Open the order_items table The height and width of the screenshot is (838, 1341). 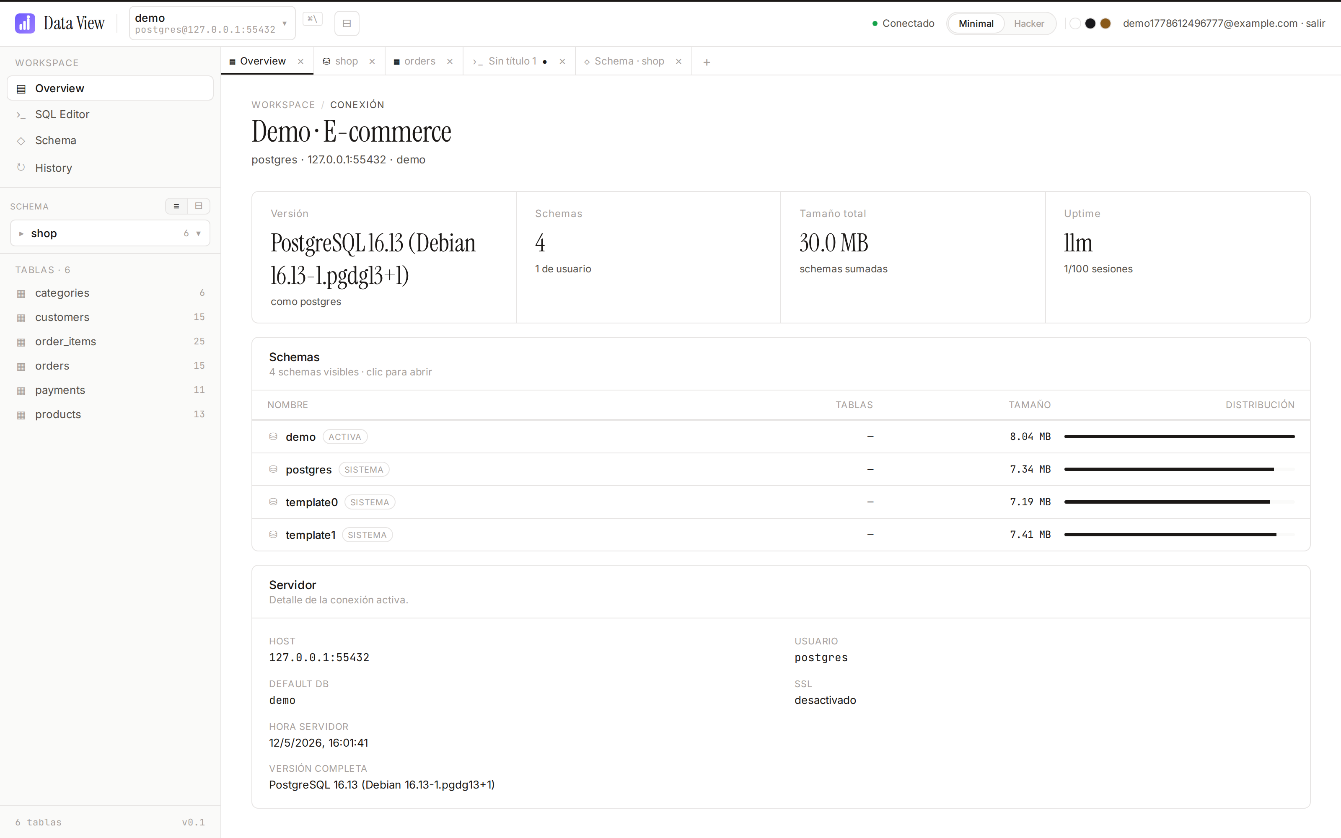point(110,342)
